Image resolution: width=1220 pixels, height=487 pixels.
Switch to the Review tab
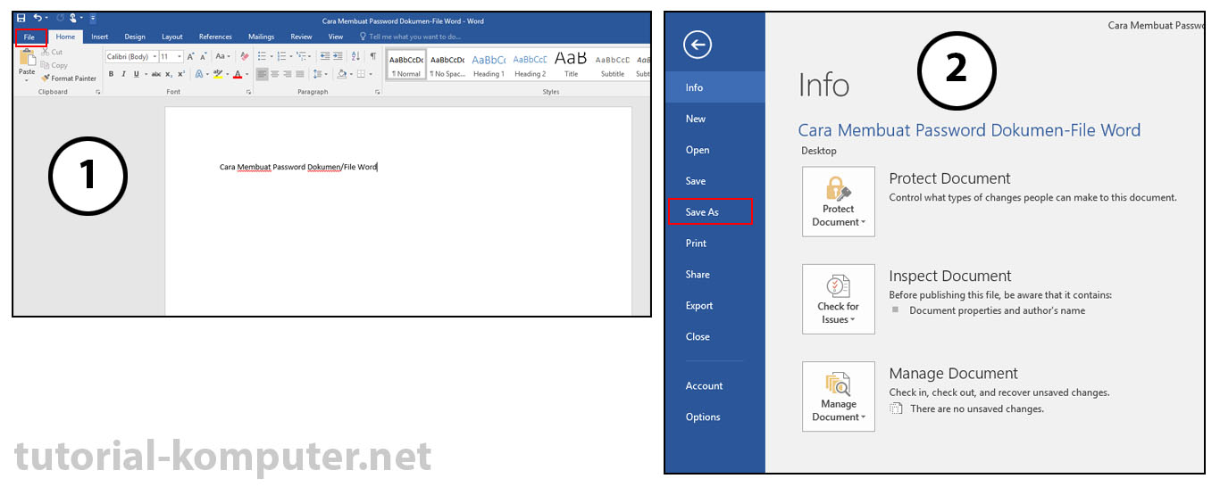pyautogui.click(x=301, y=37)
